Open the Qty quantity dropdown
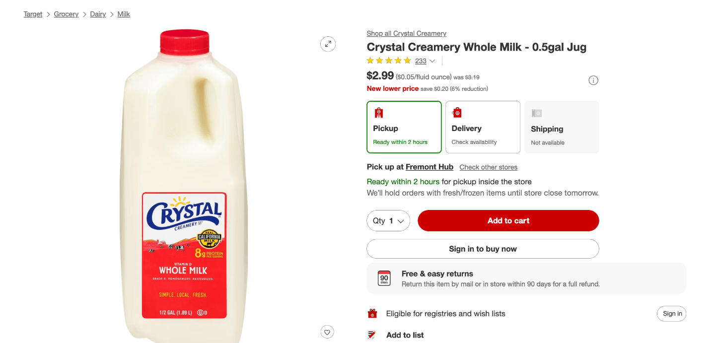This screenshot has height=343, width=718. point(388,221)
